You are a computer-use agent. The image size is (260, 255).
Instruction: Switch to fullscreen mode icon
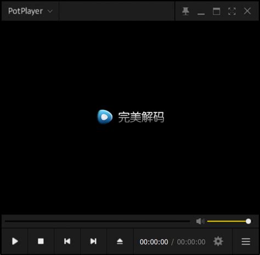coord(232,12)
